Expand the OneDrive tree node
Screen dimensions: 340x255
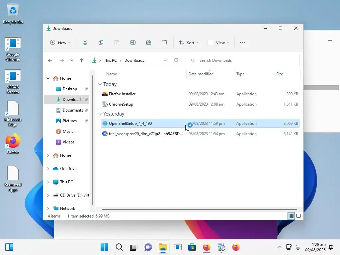(48, 169)
